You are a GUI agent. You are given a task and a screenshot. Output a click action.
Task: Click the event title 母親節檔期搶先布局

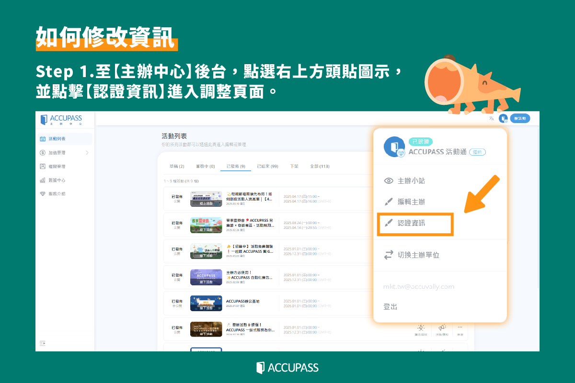click(x=249, y=196)
